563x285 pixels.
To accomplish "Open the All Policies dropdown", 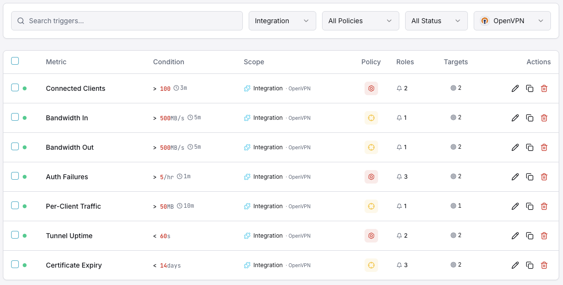I will [x=360, y=21].
